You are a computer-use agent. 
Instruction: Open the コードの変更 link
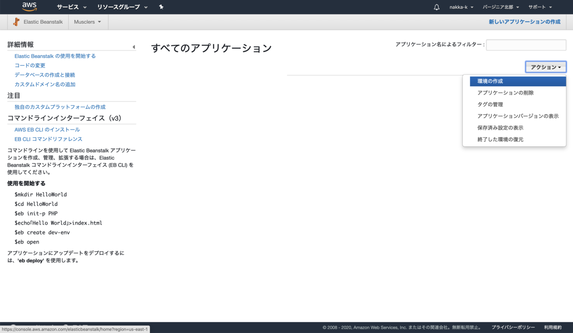coord(30,65)
